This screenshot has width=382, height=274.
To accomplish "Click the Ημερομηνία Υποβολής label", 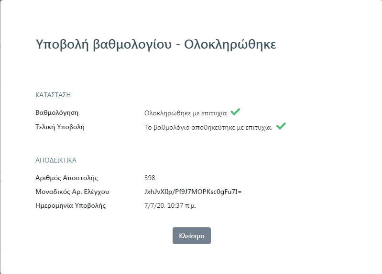I will 71,206.
